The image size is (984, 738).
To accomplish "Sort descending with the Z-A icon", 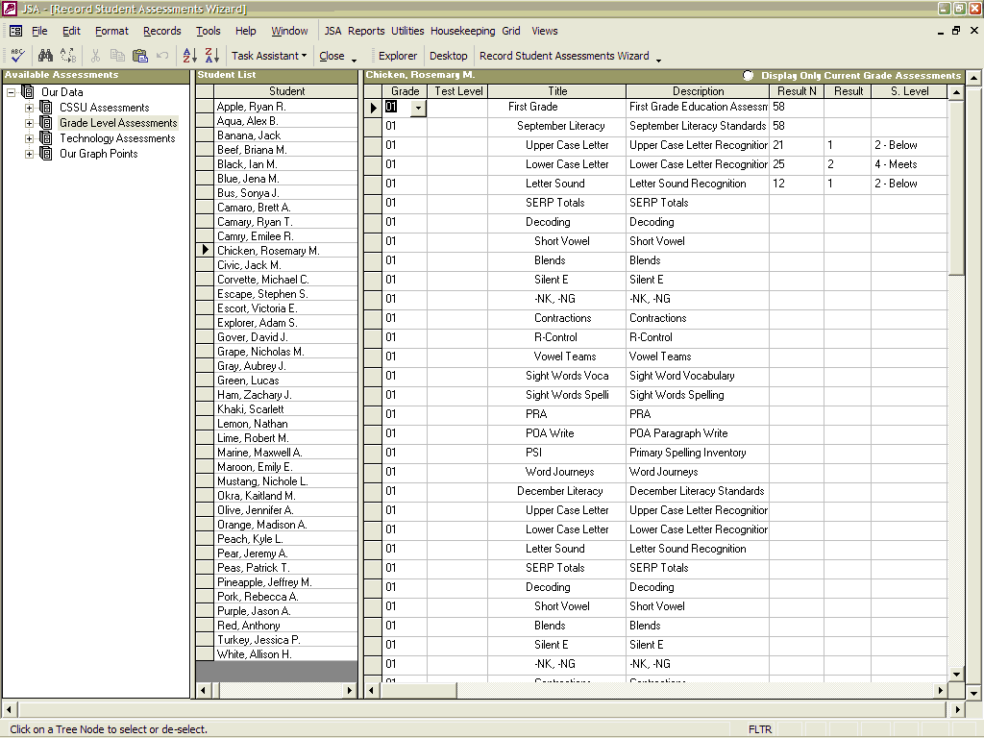I will (x=212, y=56).
